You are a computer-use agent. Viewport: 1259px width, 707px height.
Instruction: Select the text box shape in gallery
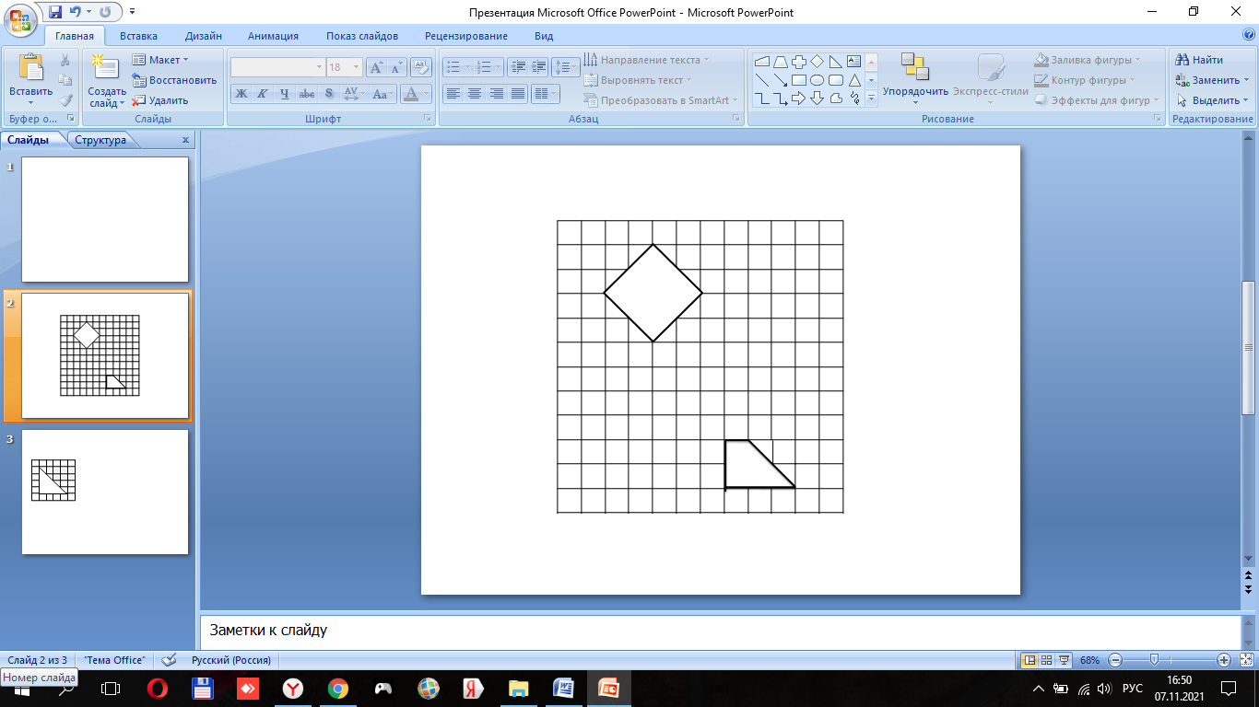click(853, 62)
